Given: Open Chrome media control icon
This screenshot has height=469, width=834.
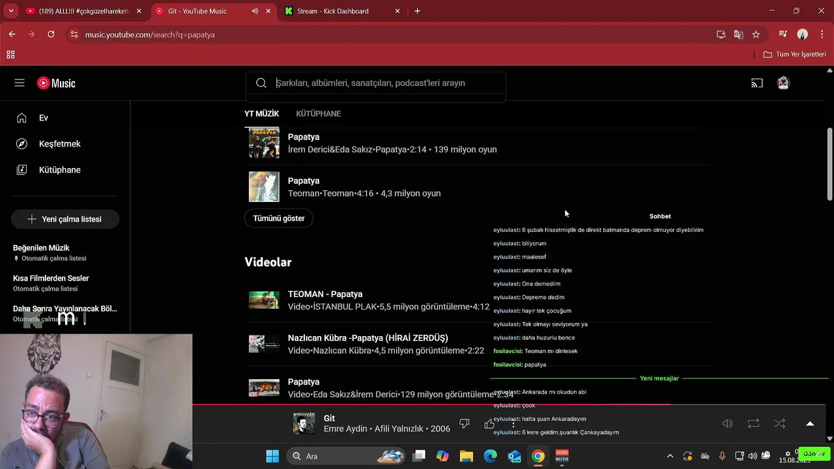Looking at the screenshot, I should (783, 35).
